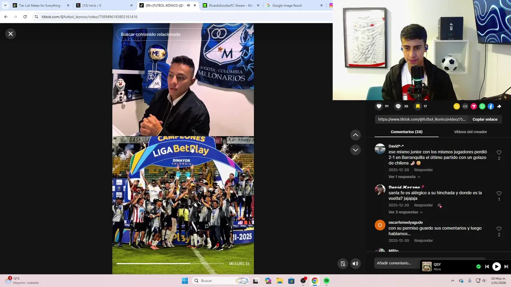The height and width of the screenshot is (287, 511).
Task: Like the video using the heart icon
Action: [379, 106]
